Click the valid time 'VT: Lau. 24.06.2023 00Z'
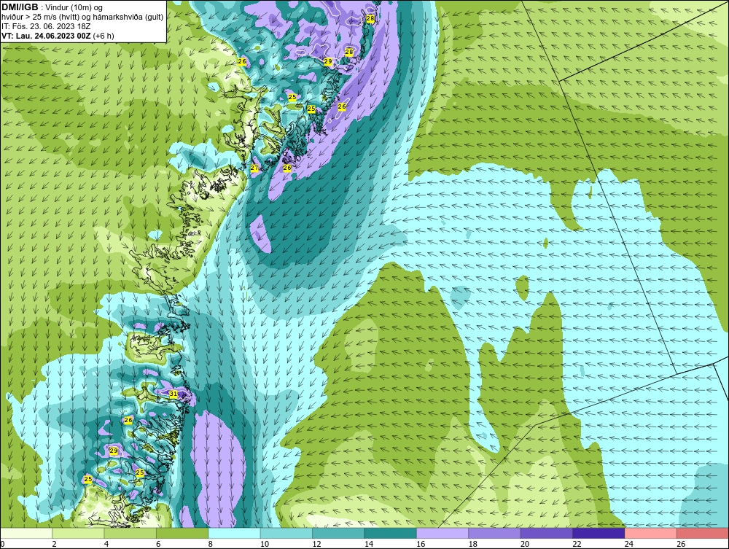The width and height of the screenshot is (729, 549). tap(46, 36)
